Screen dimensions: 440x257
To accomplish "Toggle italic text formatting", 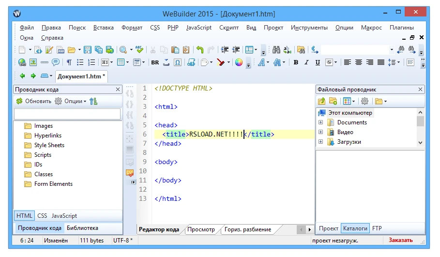I will (x=306, y=62).
